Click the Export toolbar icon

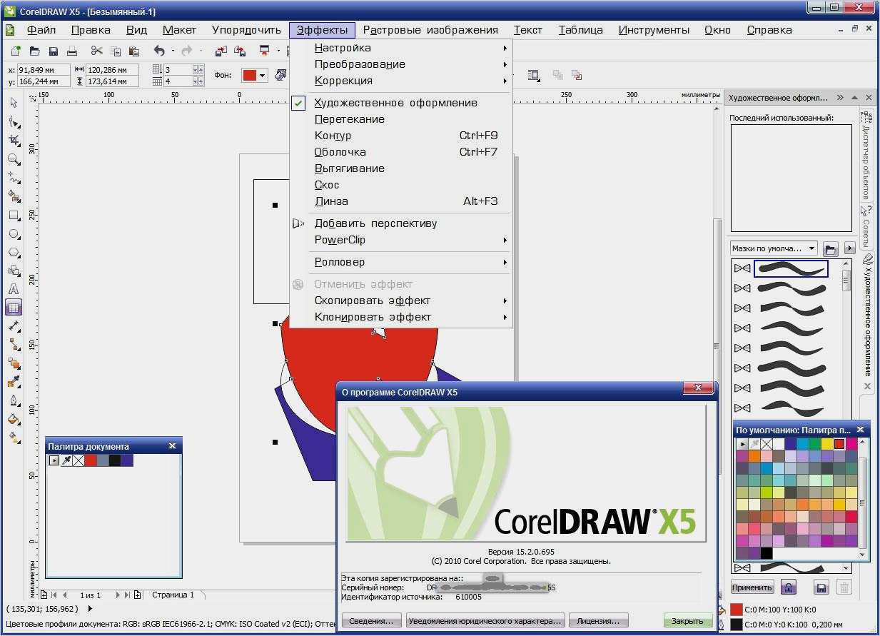pyautogui.click(x=240, y=51)
